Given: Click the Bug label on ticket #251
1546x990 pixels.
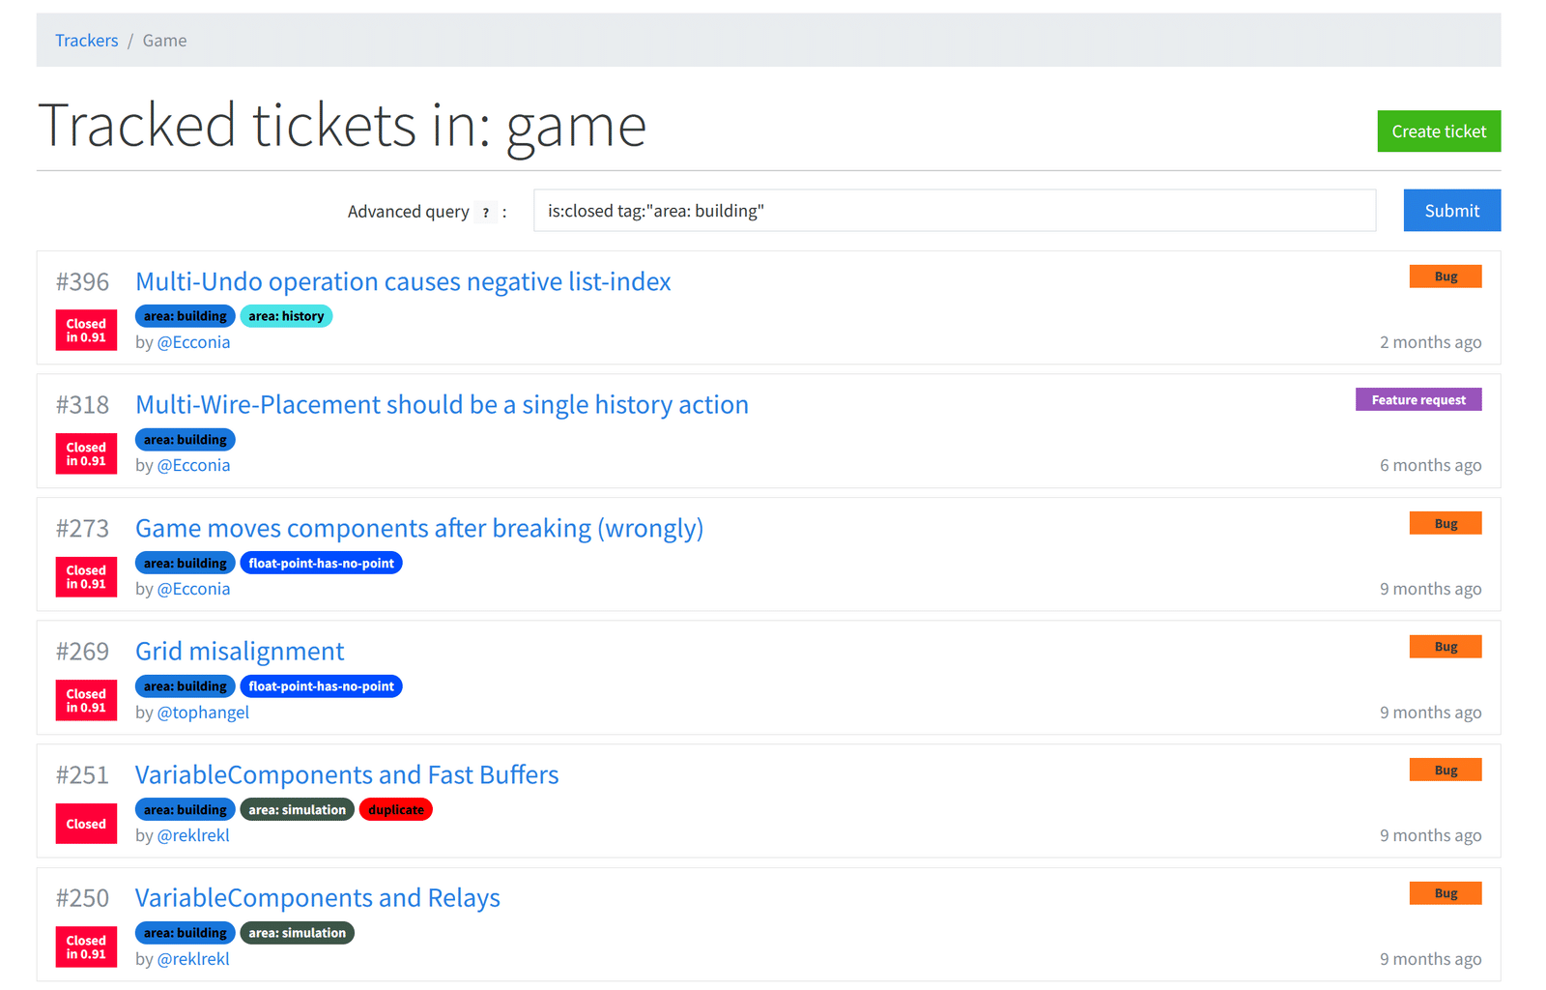Looking at the screenshot, I should (1446, 770).
